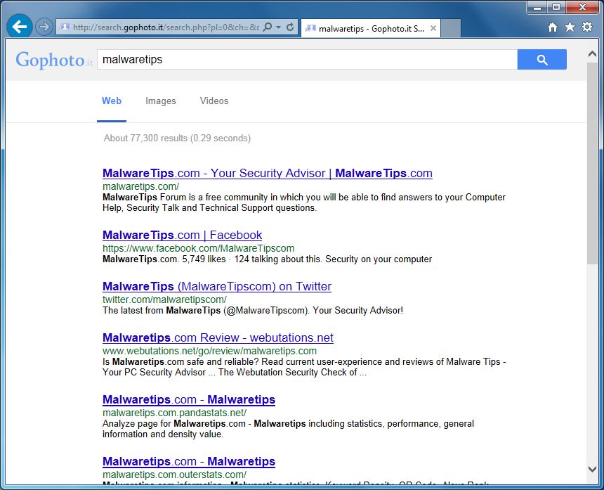Select the malwaretips - Gophoto.it browser tab
This screenshot has height=490, width=604.
(x=371, y=29)
